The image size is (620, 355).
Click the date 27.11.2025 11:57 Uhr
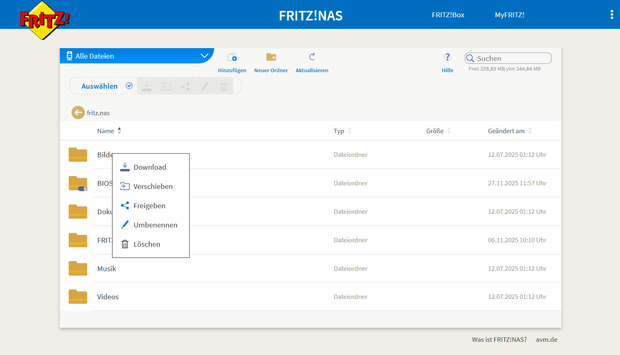click(517, 183)
